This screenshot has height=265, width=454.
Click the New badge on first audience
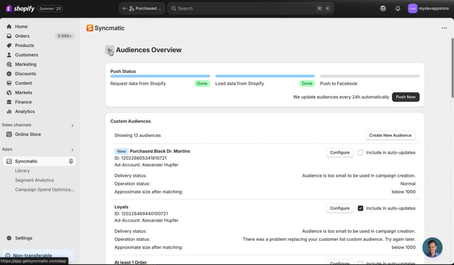coord(121,151)
